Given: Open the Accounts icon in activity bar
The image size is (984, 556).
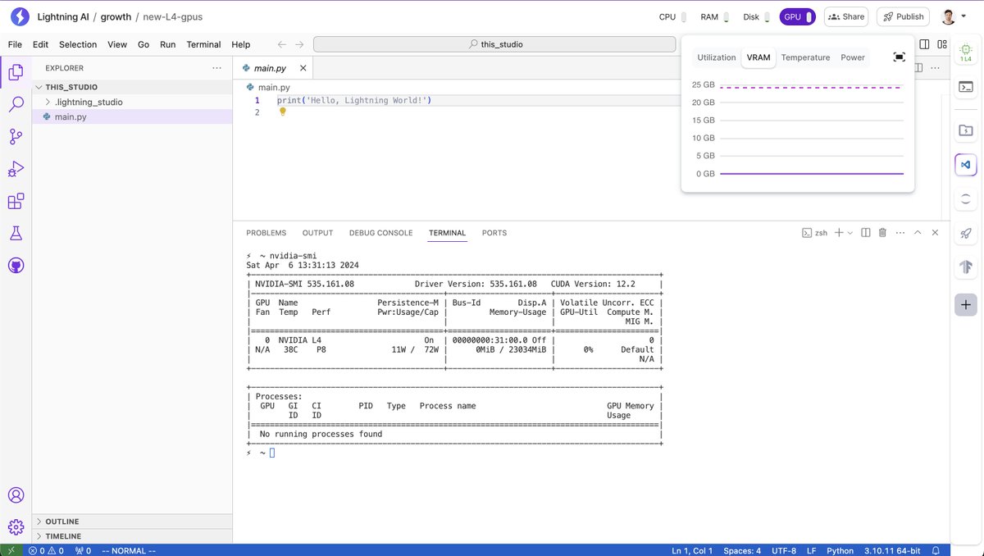Looking at the screenshot, I should click(16, 495).
